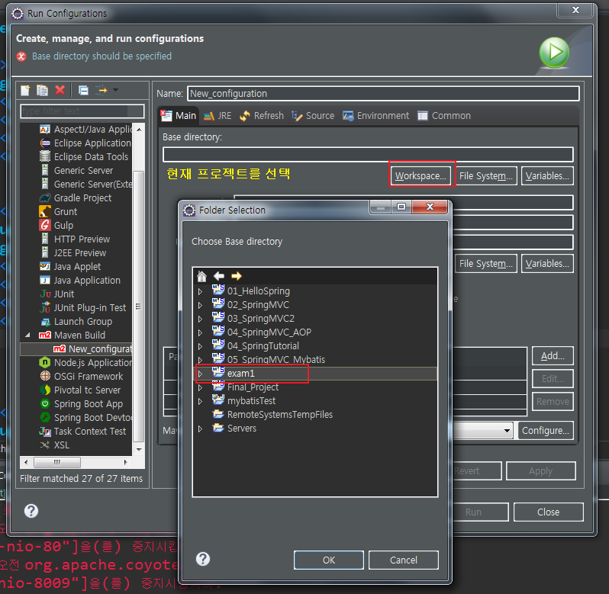609x594 pixels.
Task: Select the JUnit launch type
Action: pos(57,294)
